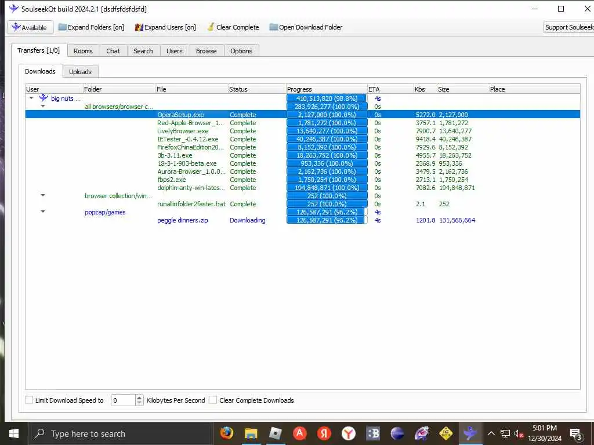Click the peggle dinners.zip progress bar
The height and width of the screenshot is (445, 594).
[x=327, y=220]
